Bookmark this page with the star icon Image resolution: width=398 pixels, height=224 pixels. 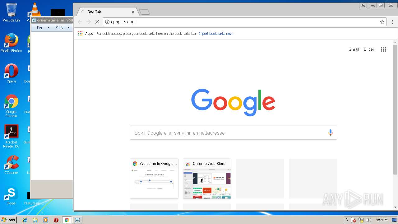click(x=382, y=22)
